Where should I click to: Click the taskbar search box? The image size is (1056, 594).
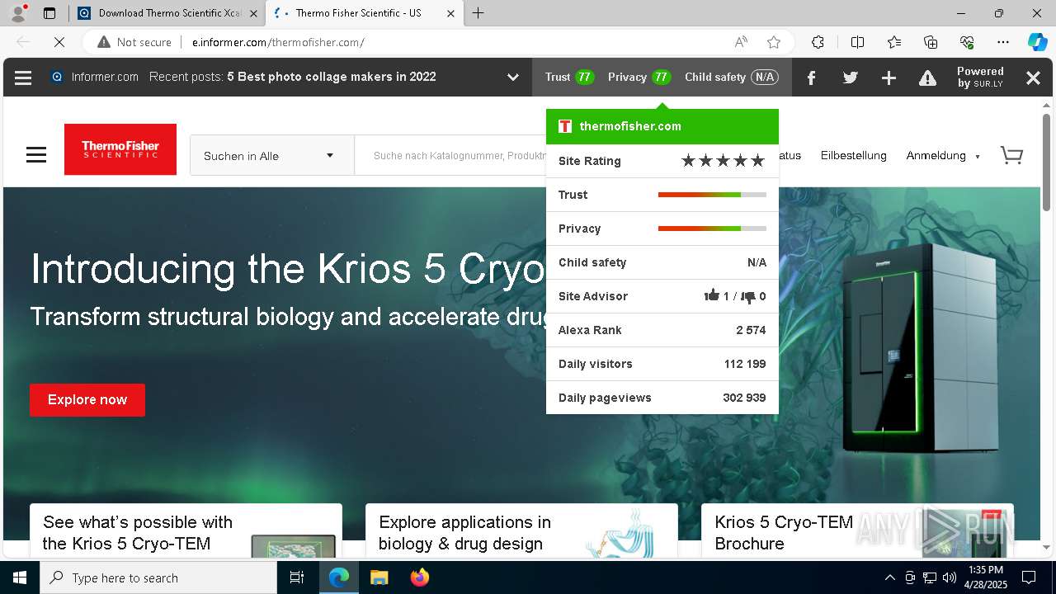click(x=158, y=577)
